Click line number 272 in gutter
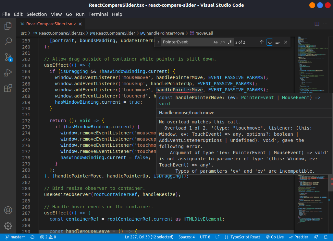The image size is (333, 241). coord(26,120)
